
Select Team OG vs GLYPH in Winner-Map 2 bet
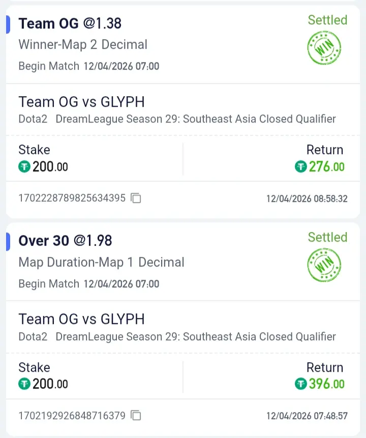(x=81, y=102)
